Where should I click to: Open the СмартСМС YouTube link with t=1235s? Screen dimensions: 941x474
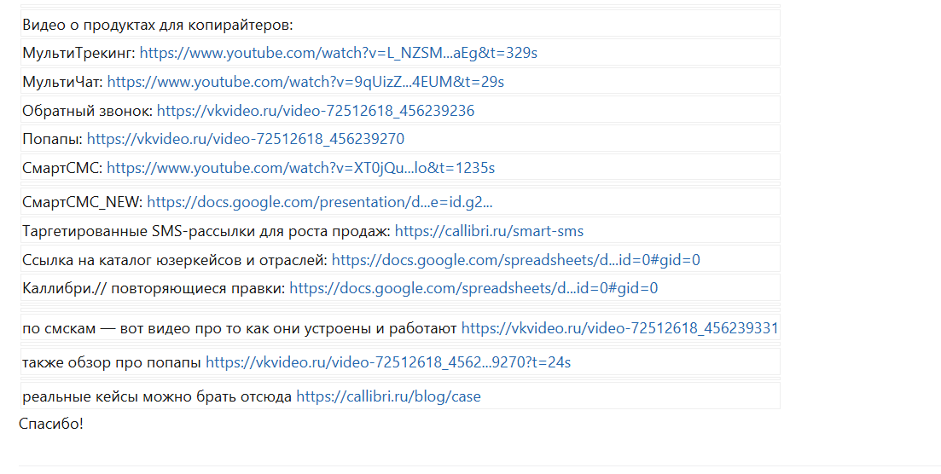point(300,168)
